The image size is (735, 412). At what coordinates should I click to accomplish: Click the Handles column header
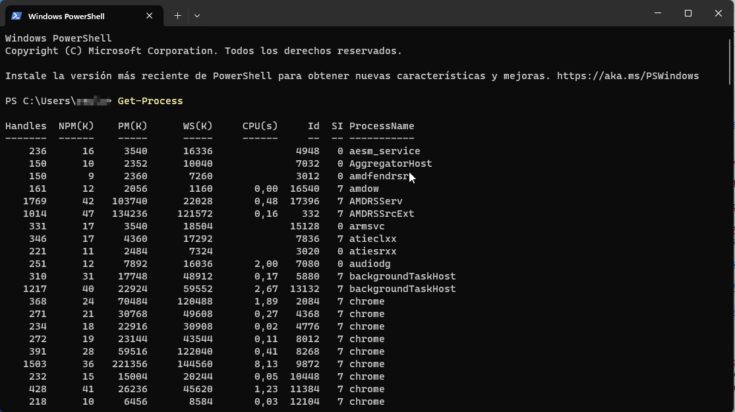[x=26, y=126]
